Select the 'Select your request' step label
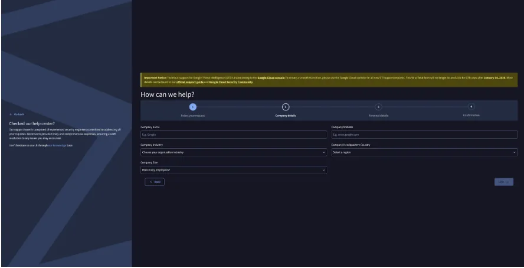The height and width of the screenshot is (268, 524). [193, 116]
